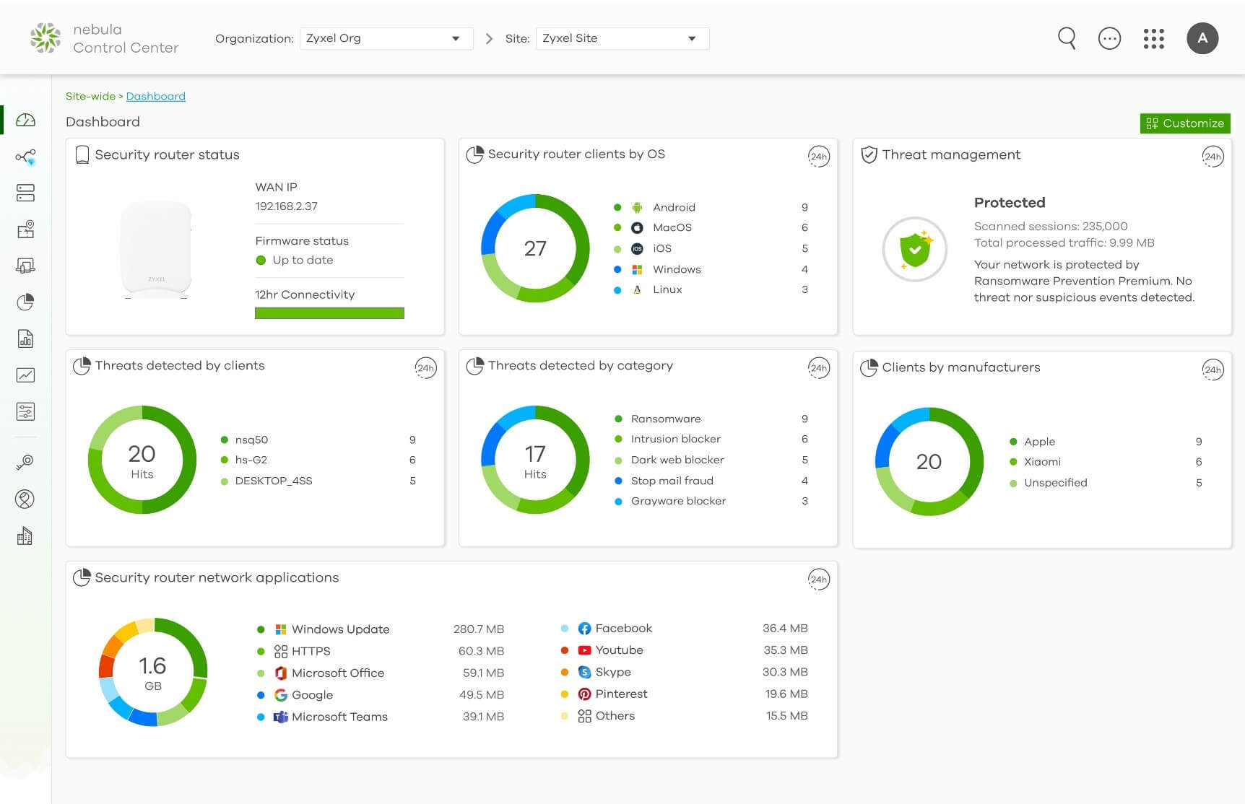The width and height of the screenshot is (1245, 804).
Task: Expand the Site Zyxel Site dropdown
Action: click(x=622, y=38)
